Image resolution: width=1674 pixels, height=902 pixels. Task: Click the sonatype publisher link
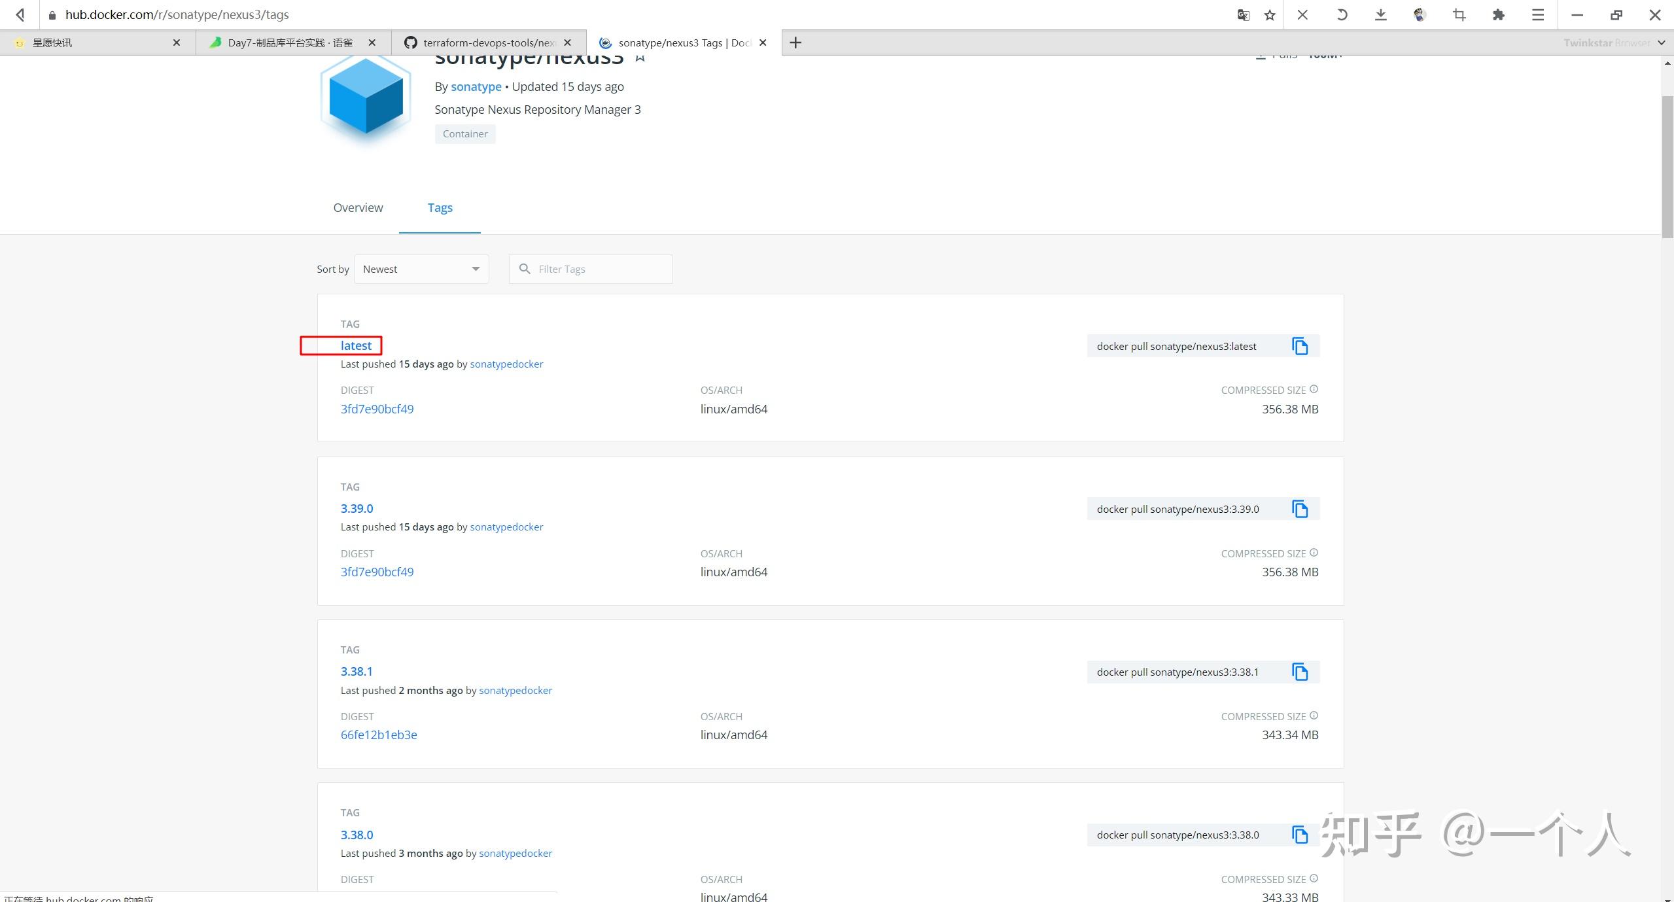coord(476,86)
